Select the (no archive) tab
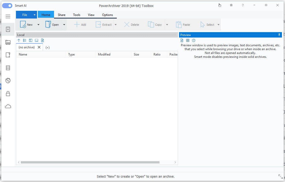Image resolution: width=285 pixels, height=182 pixels. 26,47
